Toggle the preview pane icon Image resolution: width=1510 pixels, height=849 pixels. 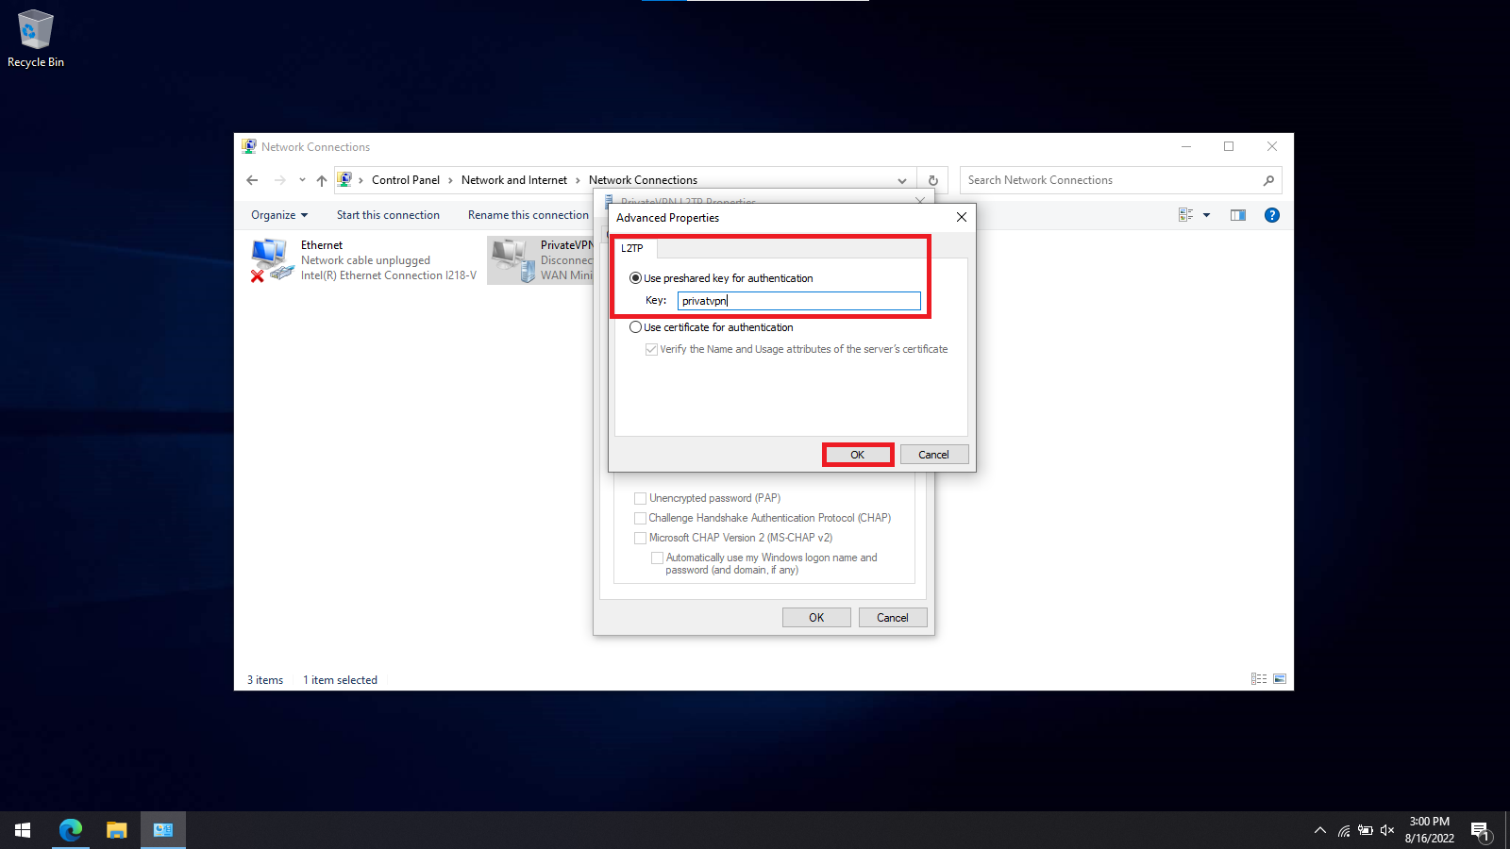(1237, 215)
